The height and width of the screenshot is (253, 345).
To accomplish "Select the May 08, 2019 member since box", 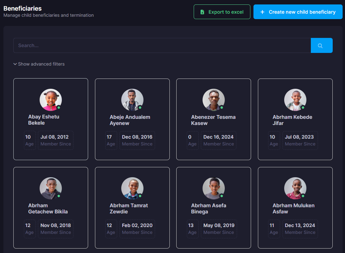I will point(219,229).
